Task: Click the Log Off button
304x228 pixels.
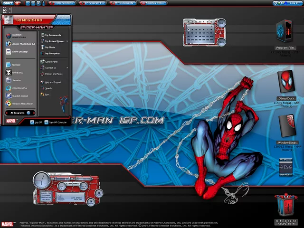Action: pos(36,122)
